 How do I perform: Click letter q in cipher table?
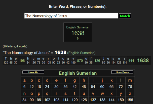[x=47, y=93]
